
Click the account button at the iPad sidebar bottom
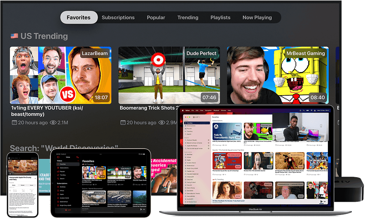pyautogui.click(x=67, y=210)
